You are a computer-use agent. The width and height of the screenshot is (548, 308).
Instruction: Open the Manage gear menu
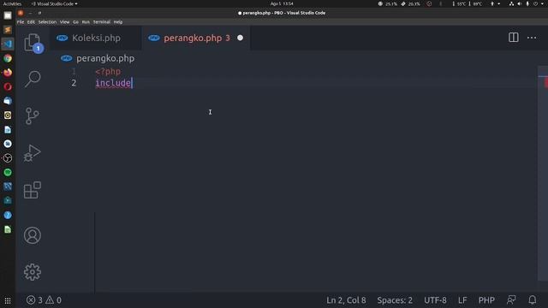tap(33, 272)
